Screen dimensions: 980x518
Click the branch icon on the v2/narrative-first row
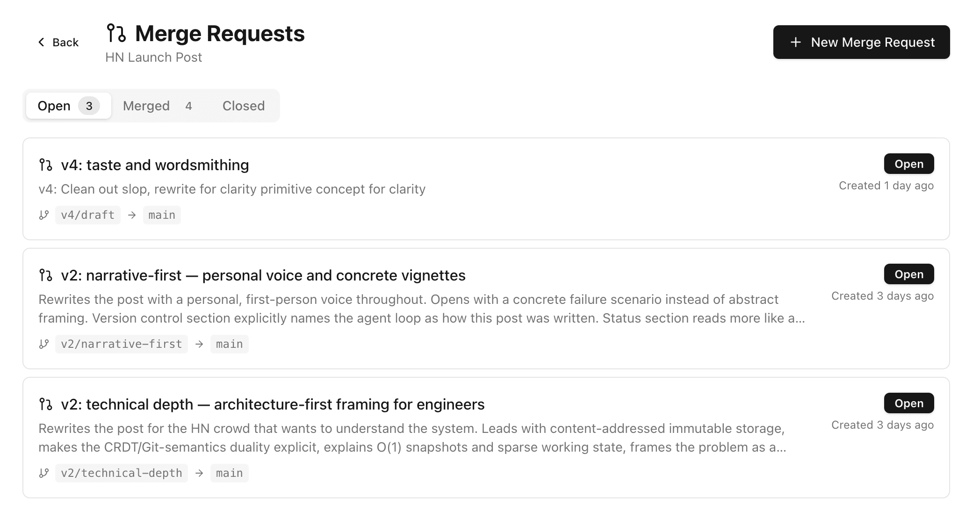(43, 344)
